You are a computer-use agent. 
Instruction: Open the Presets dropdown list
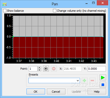pyautogui.click(x=78, y=80)
